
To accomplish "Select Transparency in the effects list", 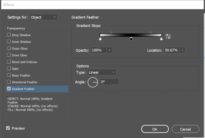I will [x=16, y=28].
